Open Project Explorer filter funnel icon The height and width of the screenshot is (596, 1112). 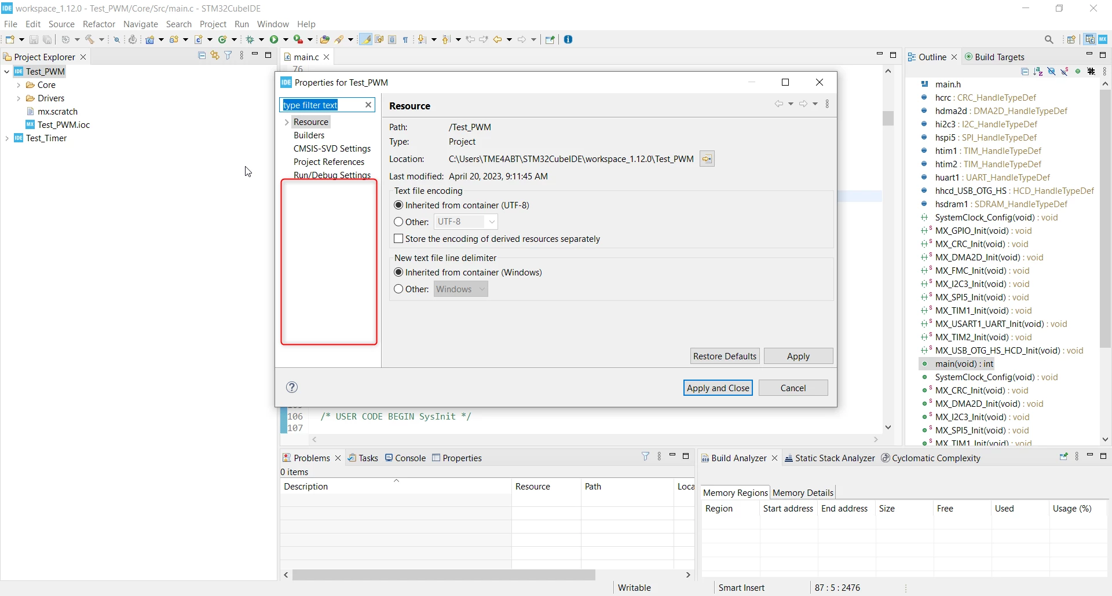tap(228, 55)
